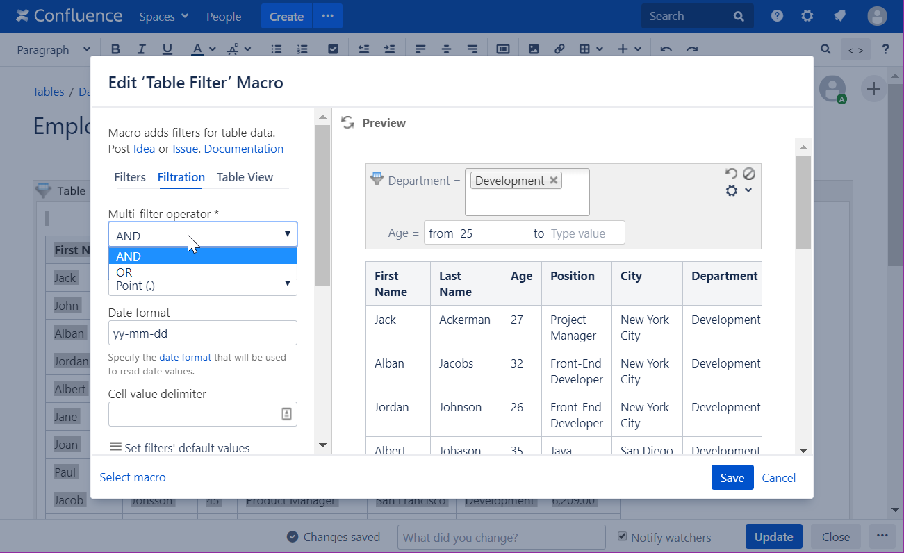The height and width of the screenshot is (553, 904).
Task: Open the Documentation link
Action: tap(244, 149)
